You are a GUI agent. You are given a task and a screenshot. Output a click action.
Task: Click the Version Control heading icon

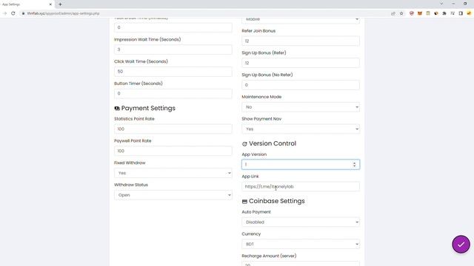[x=244, y=144]
